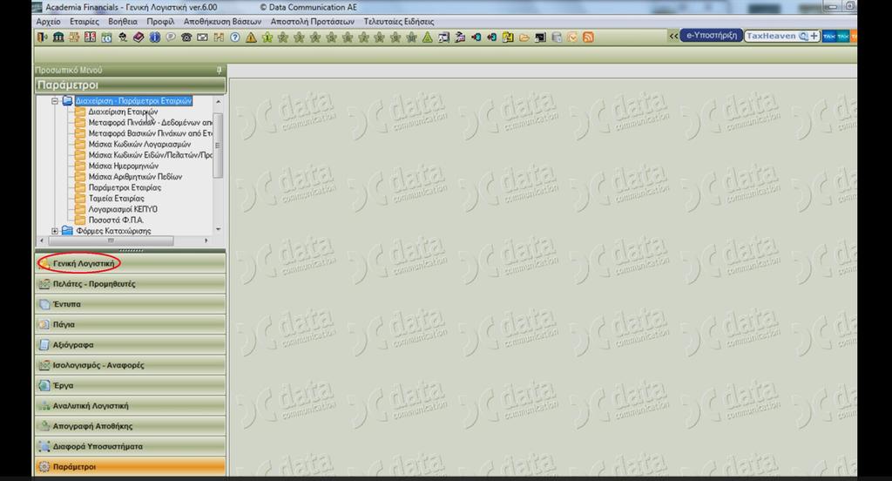Click the speech bubble toolbar icon

tap(171, 37)
